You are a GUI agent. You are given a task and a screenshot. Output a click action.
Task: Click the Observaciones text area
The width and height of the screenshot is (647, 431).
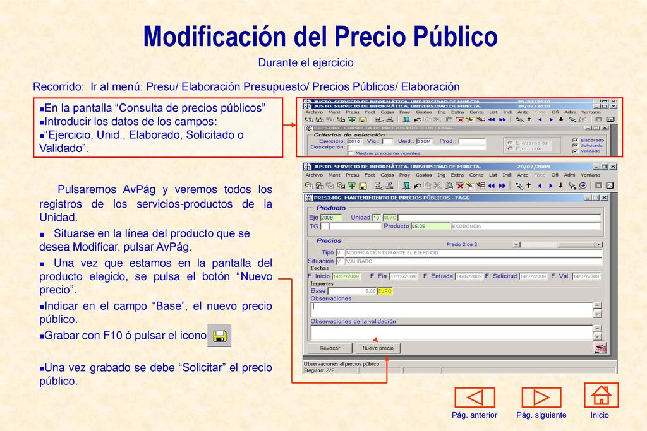pyautogui.click(x=452, y=310)
